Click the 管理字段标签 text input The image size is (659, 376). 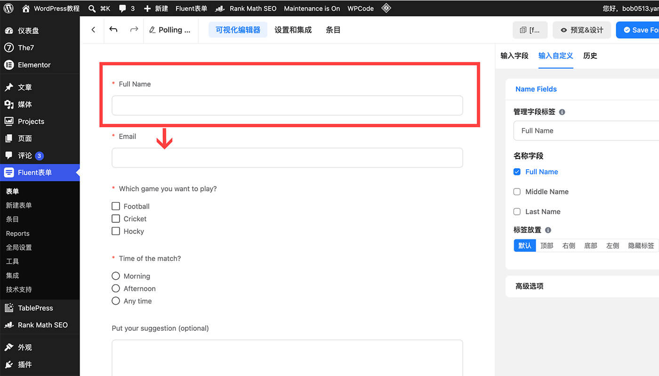(x=586, y=131)
